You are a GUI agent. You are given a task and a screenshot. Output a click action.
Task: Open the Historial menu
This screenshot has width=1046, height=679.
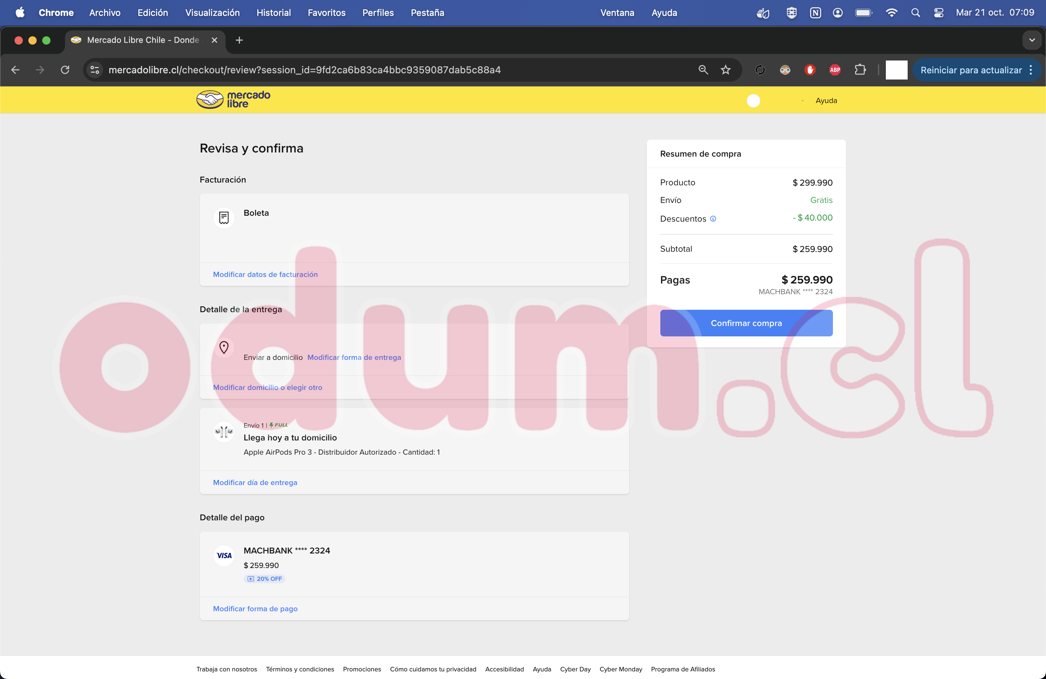[273, 13]
